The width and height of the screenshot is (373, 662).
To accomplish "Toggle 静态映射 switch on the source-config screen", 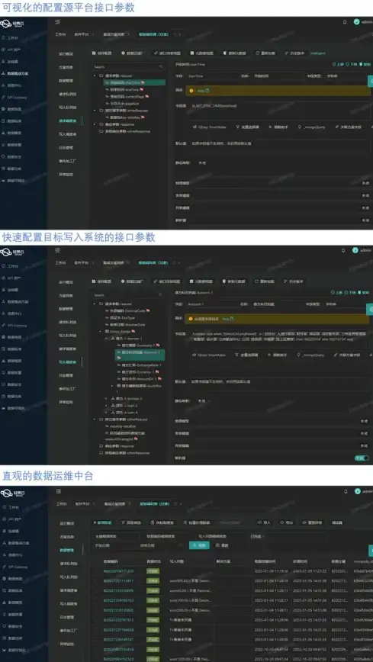I will (202, 163).
